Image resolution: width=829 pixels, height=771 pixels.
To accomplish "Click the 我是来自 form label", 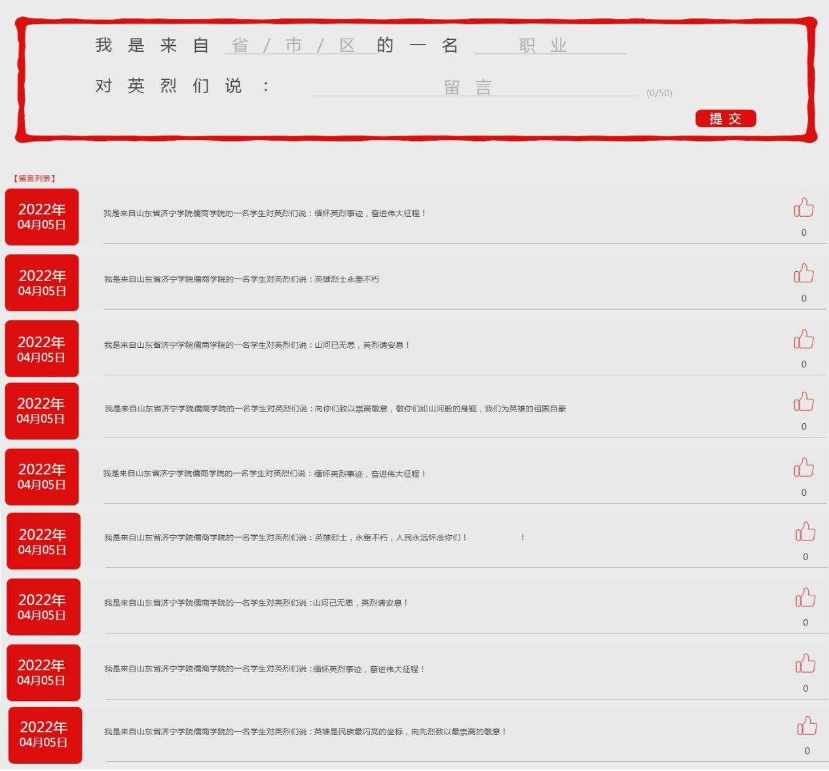I will point(152,45).
